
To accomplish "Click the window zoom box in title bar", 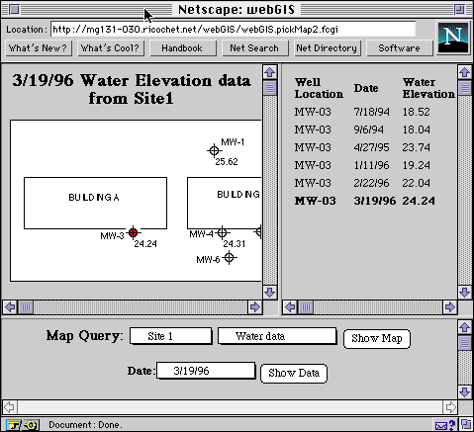I will pyautogui.click(x=459, y=9).
